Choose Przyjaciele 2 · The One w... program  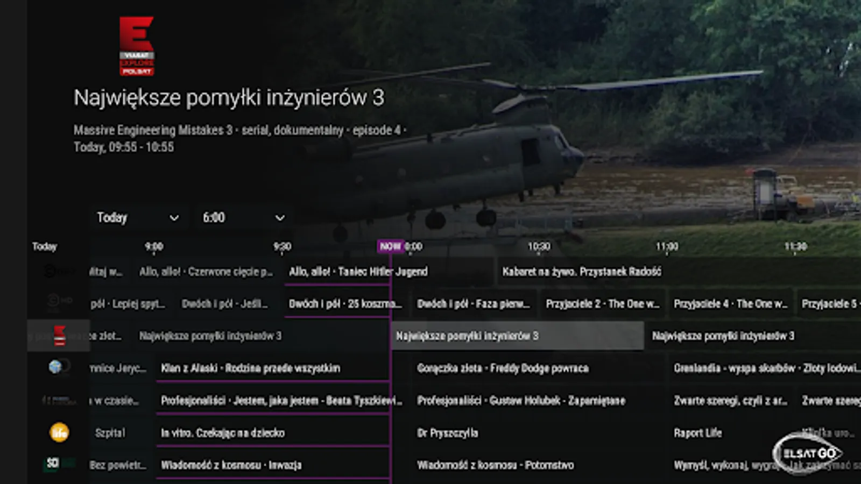pos(603,304)
